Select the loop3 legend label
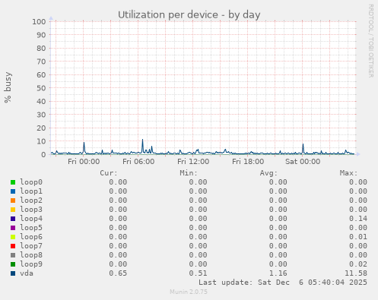Image resolution: width=378 pixels, height=300 pixels. (31, 210)
